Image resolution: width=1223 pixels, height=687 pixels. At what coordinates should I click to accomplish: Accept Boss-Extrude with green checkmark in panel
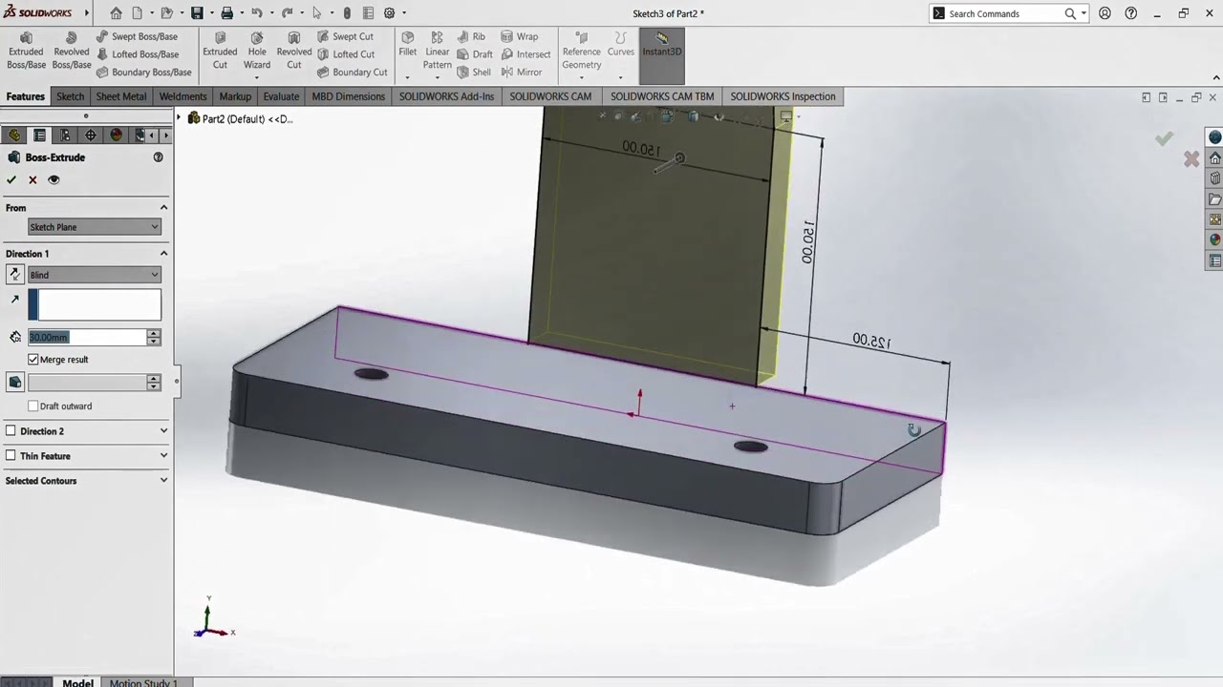tap(11, 179)
